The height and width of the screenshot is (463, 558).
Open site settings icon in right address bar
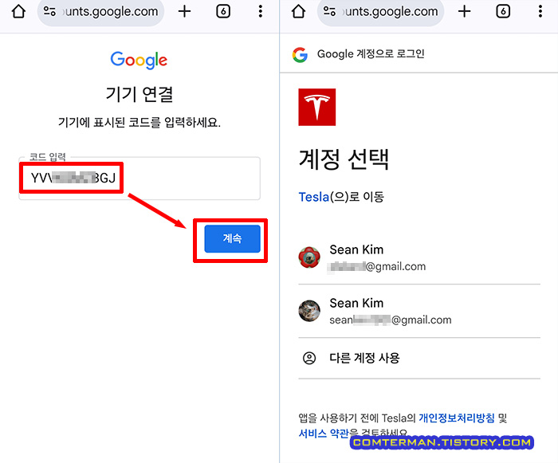tap(329, 11)
